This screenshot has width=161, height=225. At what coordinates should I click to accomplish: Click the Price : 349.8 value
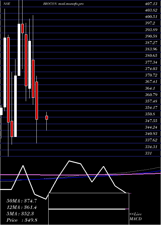point(22,220)
